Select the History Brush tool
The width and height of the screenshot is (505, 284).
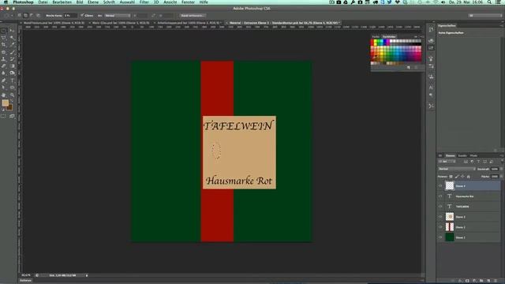[12, 59]
